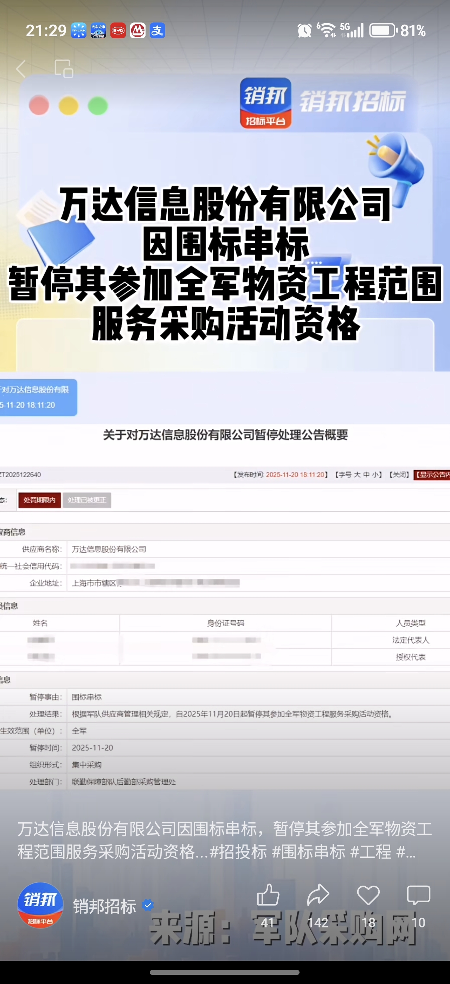Tap the hashtag #工程

[371, 852]
